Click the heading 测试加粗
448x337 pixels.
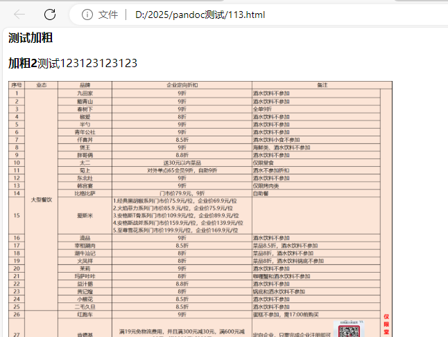click(x=31, y=37)
